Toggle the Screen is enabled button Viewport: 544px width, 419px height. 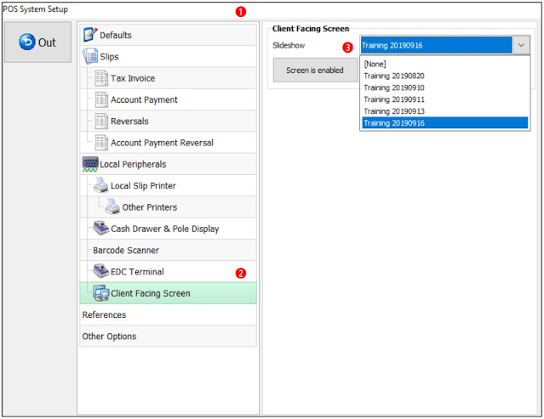tap(315, 70)
